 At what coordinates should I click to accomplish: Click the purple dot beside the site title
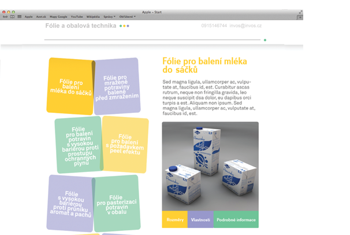(x=128, y=26)
